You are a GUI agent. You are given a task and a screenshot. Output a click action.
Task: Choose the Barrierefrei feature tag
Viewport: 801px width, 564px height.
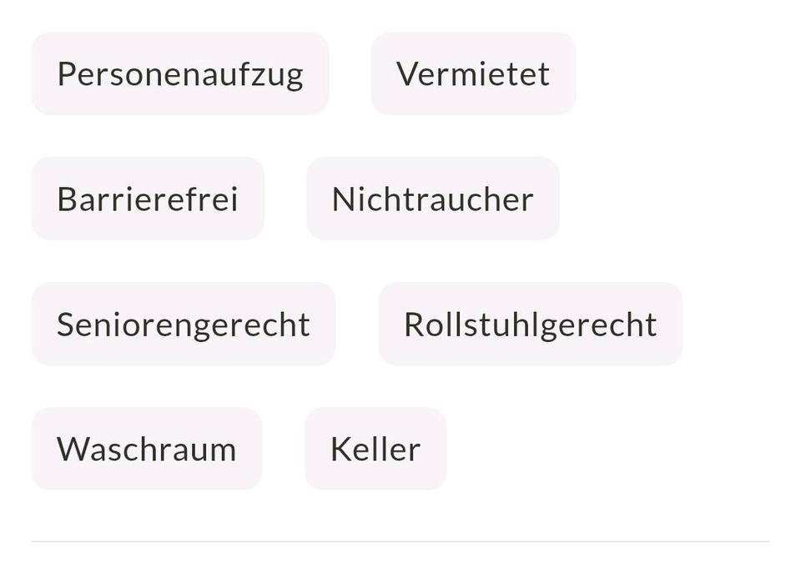point(148,199)
